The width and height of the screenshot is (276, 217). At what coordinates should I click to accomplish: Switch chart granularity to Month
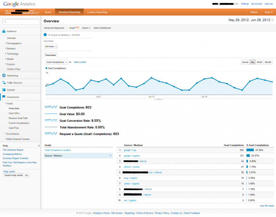[268, 62]
